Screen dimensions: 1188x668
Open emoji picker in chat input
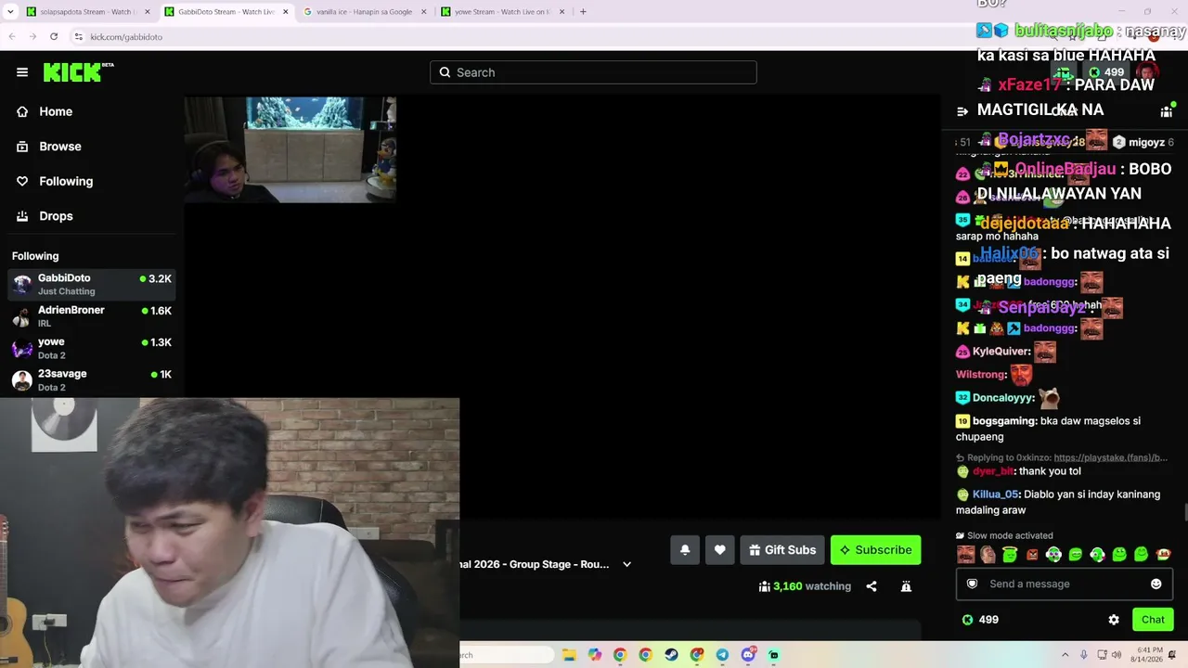coord(1156,584)
